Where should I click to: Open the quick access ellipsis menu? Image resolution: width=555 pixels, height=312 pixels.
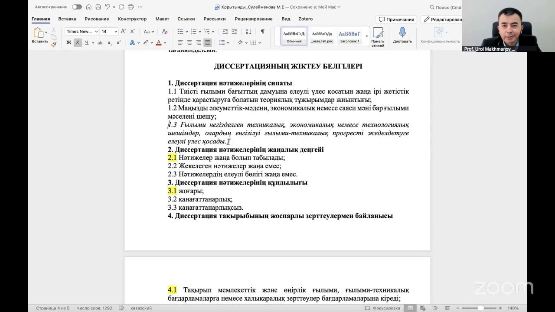(x=140, y=7)
